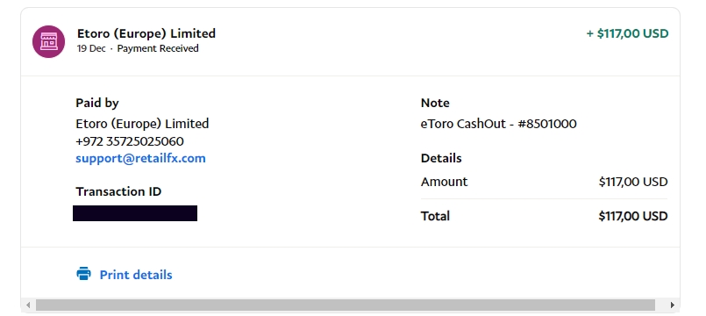Click the Note heading
Image resolution: width=706 pixels, height=316 pixels.
click(x=435, y=103)
